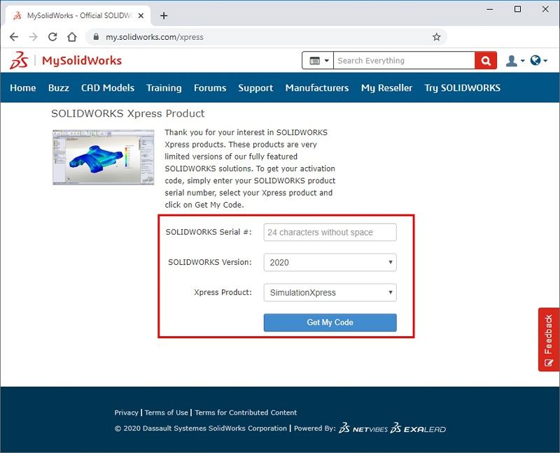Go to browser home page icon

point(71,37)
